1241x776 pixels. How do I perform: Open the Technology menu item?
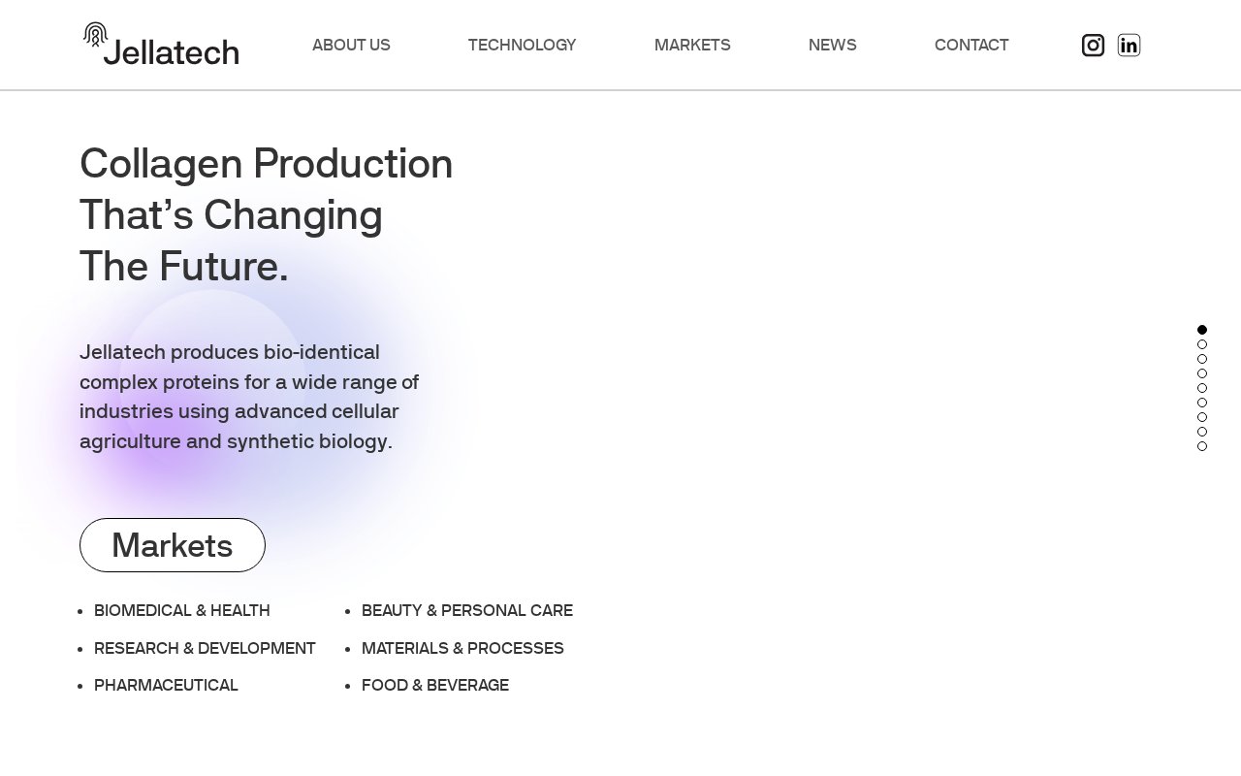click(x=522, y=45)
